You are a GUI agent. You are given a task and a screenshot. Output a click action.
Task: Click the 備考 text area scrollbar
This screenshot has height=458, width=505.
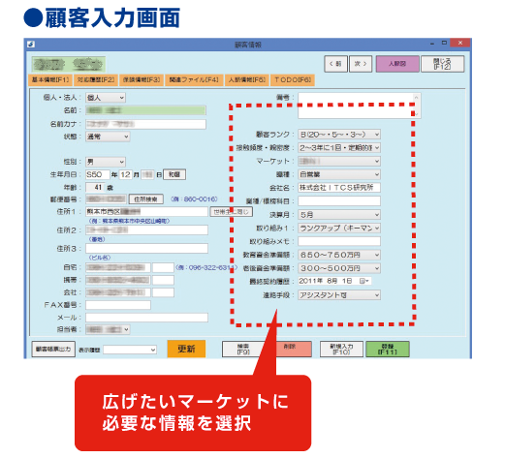click(x=417, y=106)
